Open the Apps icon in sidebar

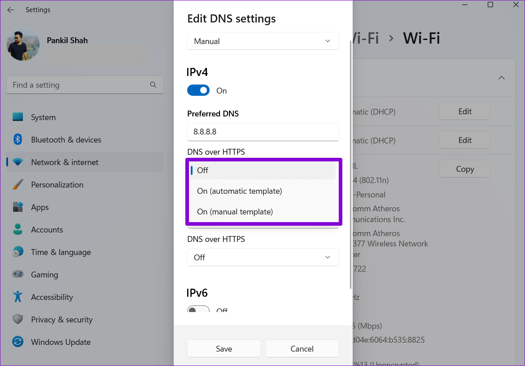click(x=18, y=207)
